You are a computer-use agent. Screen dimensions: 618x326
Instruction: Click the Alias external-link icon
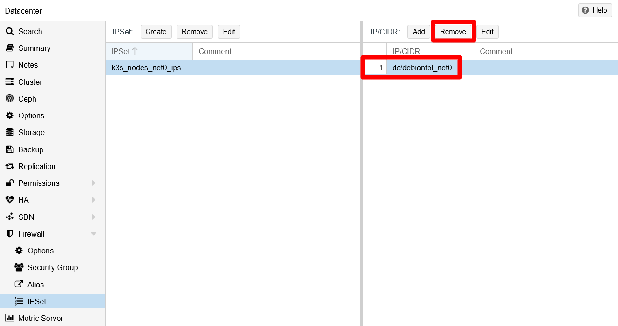pos(19,284)
